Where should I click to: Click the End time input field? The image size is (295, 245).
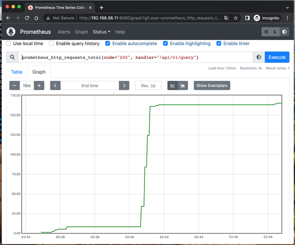(90, 86)
